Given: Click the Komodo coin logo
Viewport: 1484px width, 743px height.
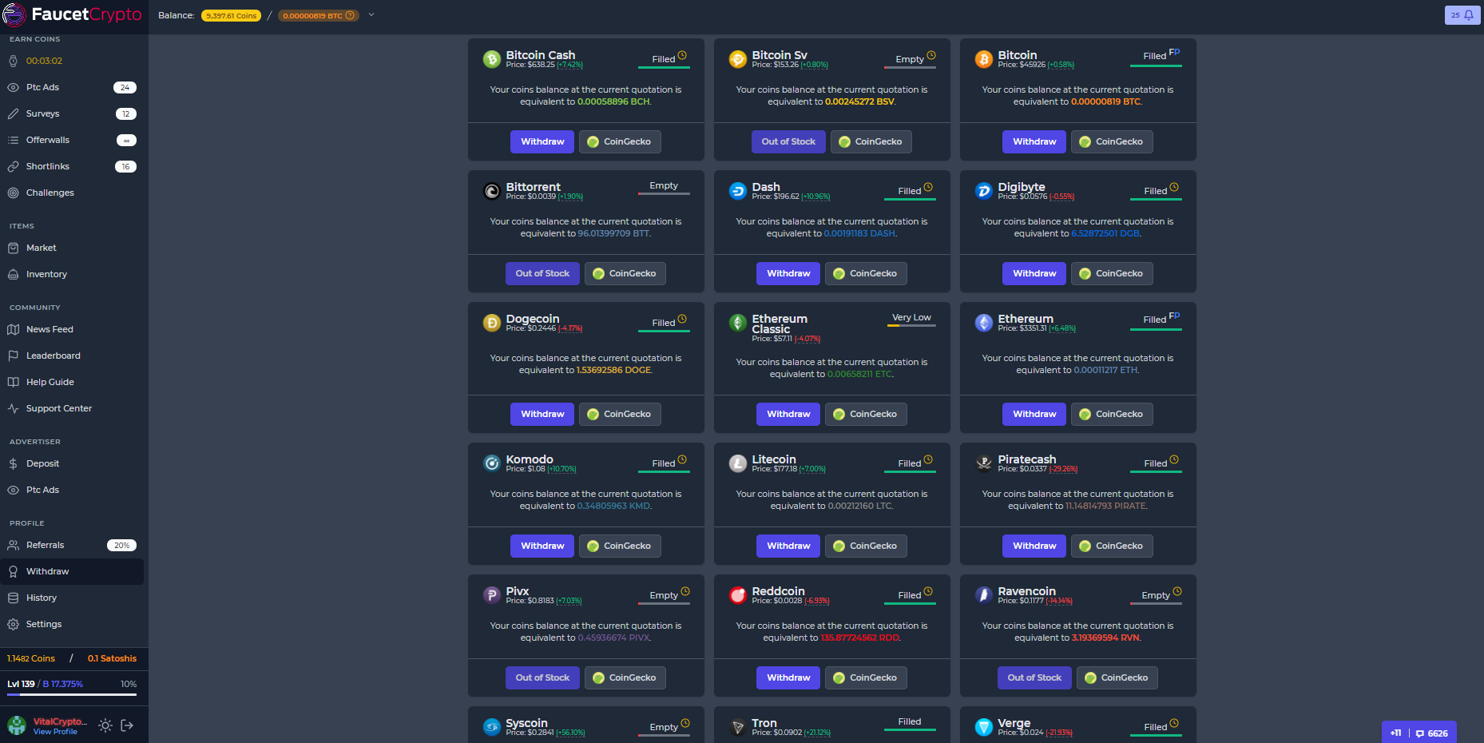Looking at the screenshot, I should pyautogui.click(x=492, y=463).
